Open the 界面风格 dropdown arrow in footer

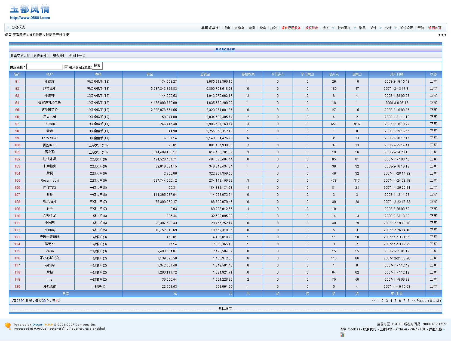point(444,329)
